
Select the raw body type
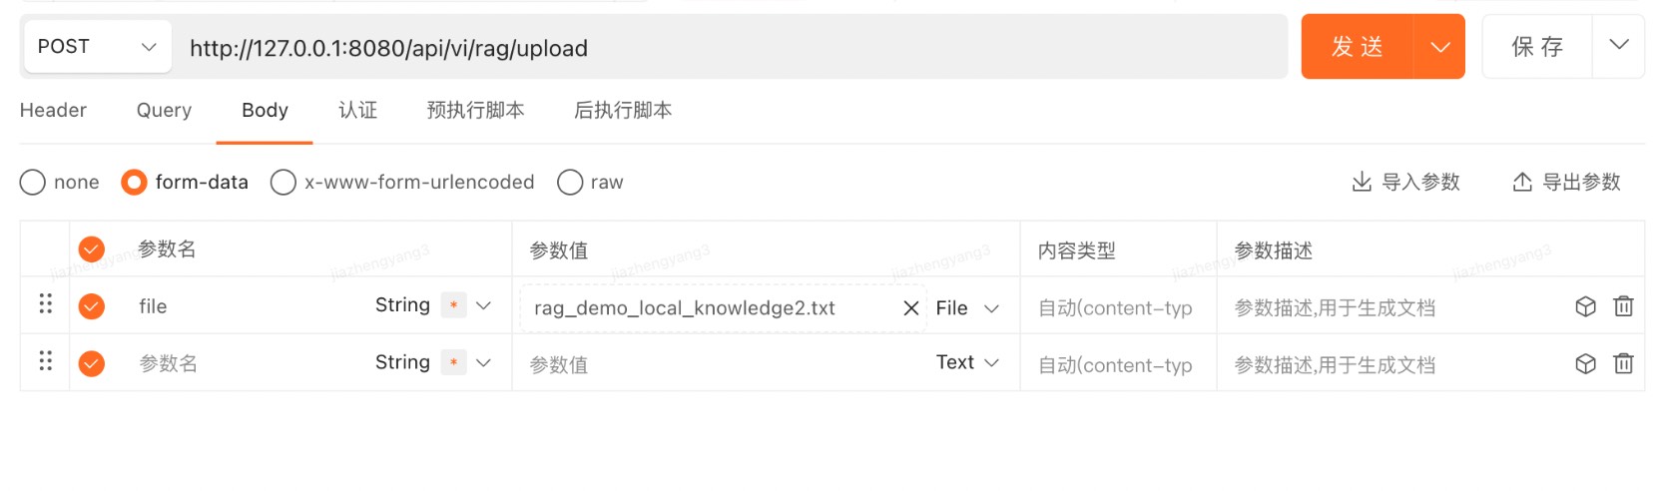coord(570,182)
